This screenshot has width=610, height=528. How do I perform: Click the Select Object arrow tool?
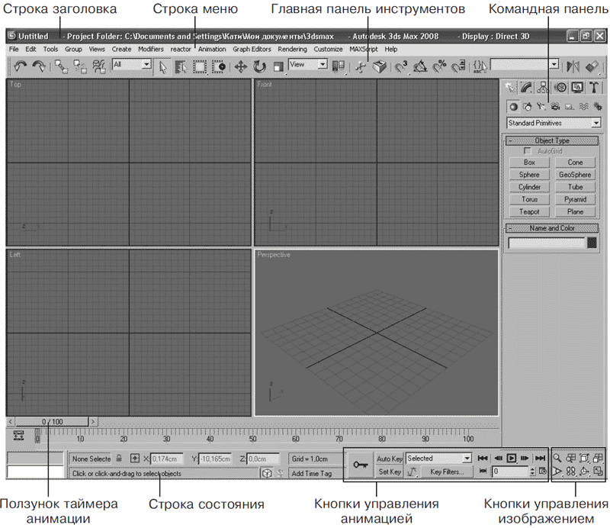tap(162, 66)
